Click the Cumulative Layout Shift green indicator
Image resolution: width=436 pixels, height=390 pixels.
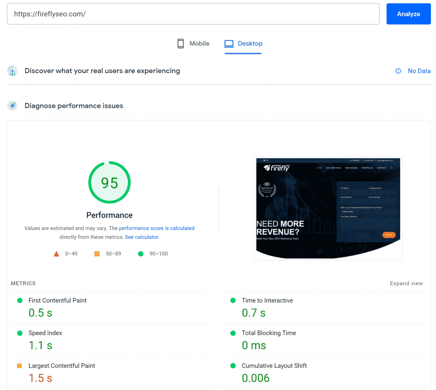coord(233,366)
